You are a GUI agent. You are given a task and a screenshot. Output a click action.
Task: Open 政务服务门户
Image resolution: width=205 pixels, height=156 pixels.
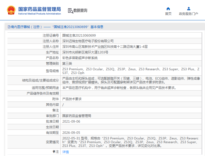click(x=188, y=14)
